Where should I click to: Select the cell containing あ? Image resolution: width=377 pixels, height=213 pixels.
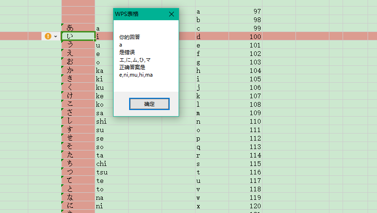(x=78, y=28)
